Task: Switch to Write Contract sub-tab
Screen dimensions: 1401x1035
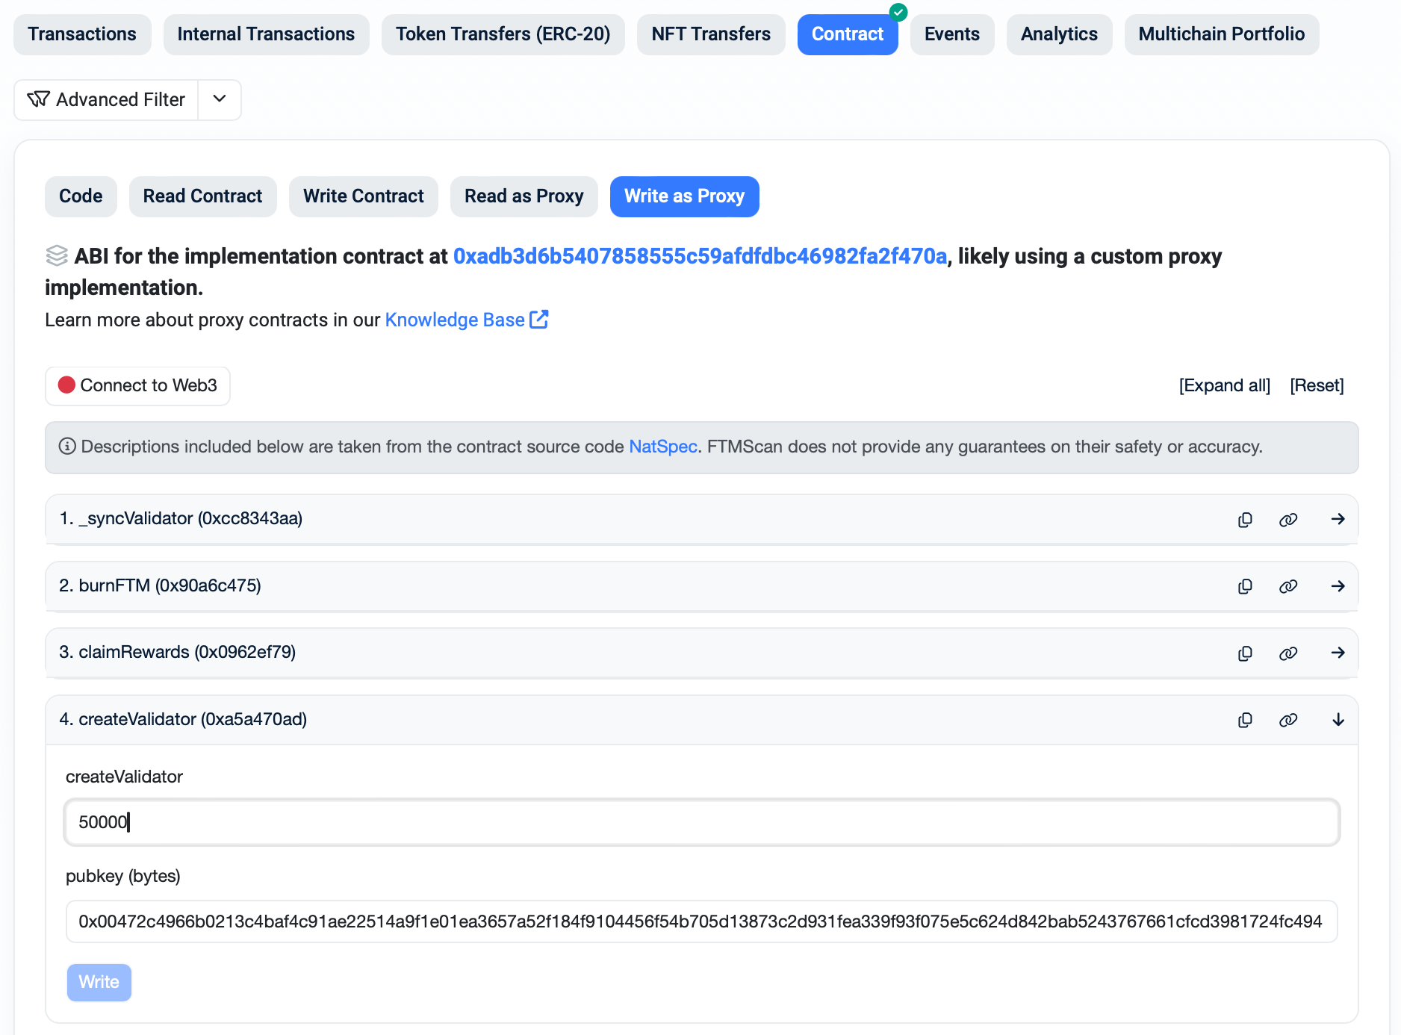Action: click(x=363, y=196)
